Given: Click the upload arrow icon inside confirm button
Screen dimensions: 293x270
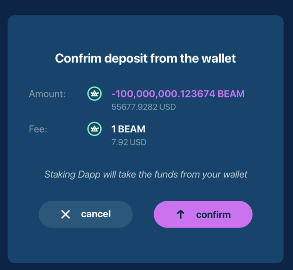Looking at the screenshot, I should click(x=181, y=214).
